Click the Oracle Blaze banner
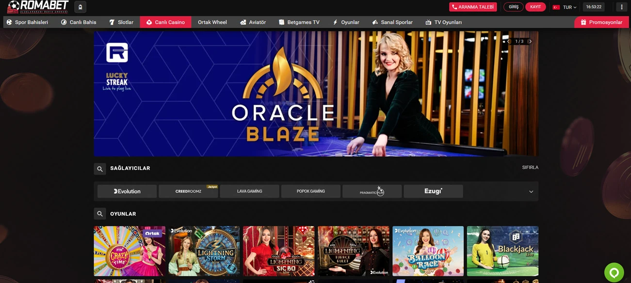Viewport: 631px width, 283px height. click(x=316, y=94)
